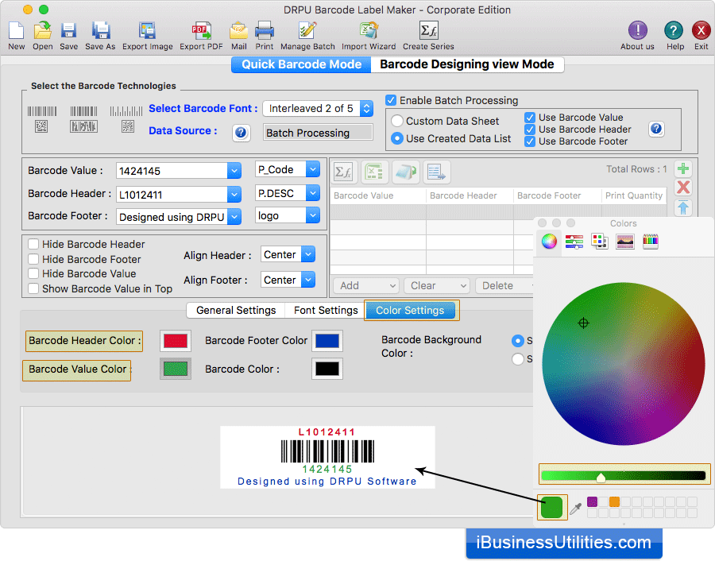The width and height of the screenshot is (715, 561).
Task: Open Manage Batch from toolbar
Action: tap(307, 31)
